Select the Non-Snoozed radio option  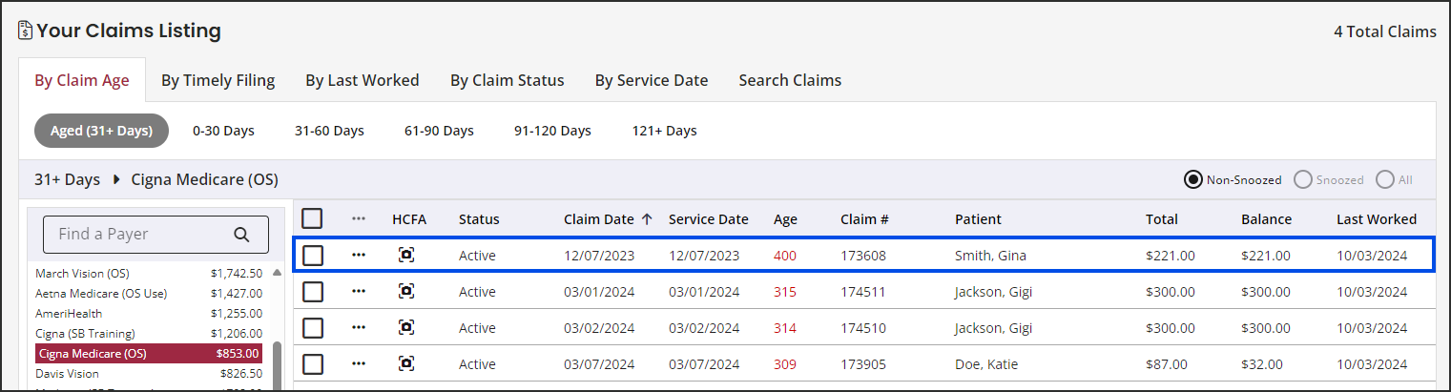1193,179
